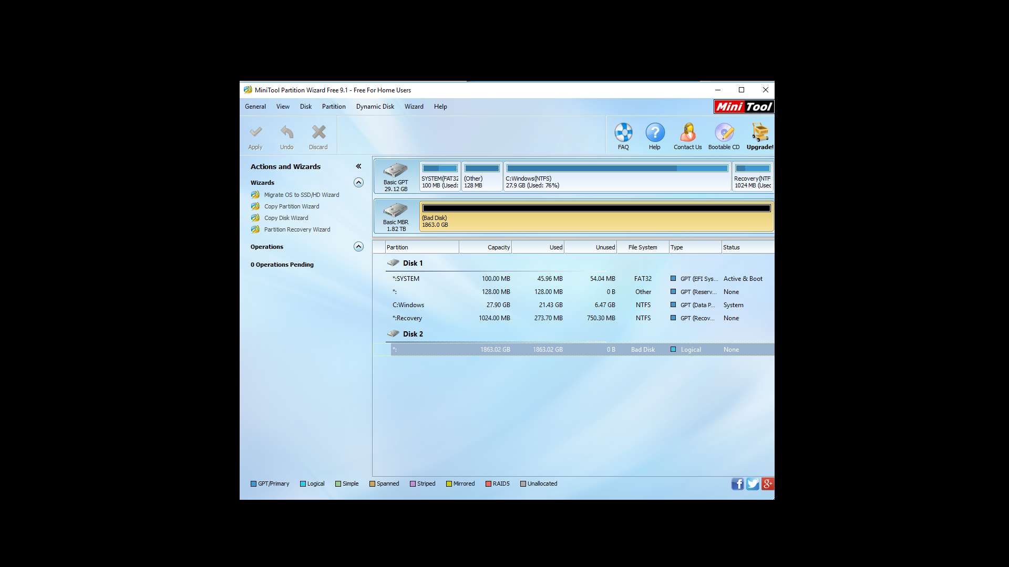This screenshot has width=1009, height=567.
Task: Click the Partition Recovery Wizard icon
Action: [x=255, y=229]
